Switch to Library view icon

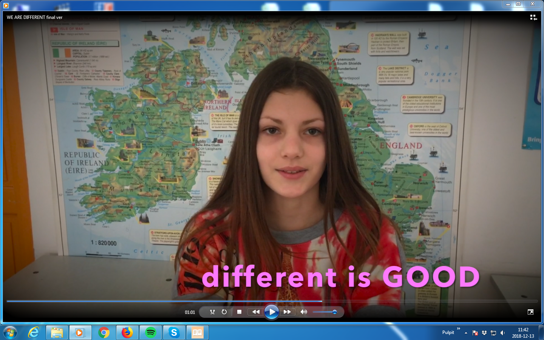[533, 17]
